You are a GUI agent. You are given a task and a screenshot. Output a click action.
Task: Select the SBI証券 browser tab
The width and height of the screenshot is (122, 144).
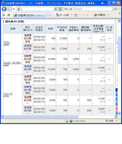[x=29, y=15]
